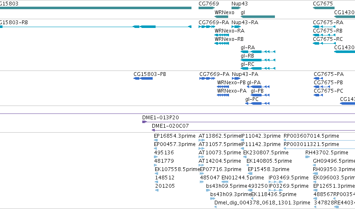Viewport: 355px width, 209px height.
Task: Click the 201205 feature label
Action: pyautogui.click(x=165, y=186)
